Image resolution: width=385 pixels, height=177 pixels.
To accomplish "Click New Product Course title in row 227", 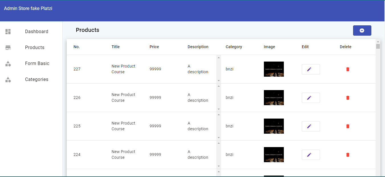I will [123, 69].
